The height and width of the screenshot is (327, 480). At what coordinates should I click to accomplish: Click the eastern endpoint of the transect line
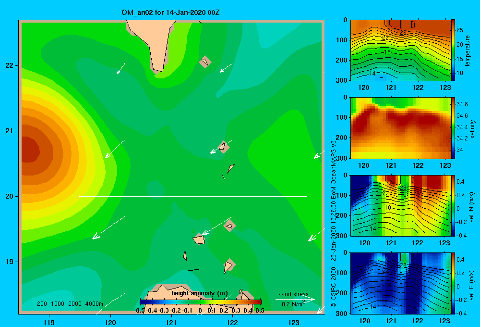pyautogui.click(x=306, y=196)
